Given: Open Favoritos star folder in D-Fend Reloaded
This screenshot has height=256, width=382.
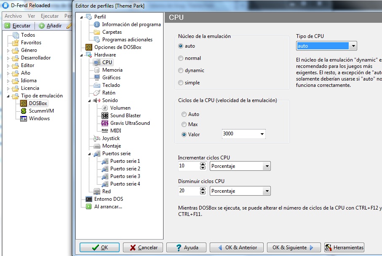Looking at the screenshot, I should pos(16,43).
